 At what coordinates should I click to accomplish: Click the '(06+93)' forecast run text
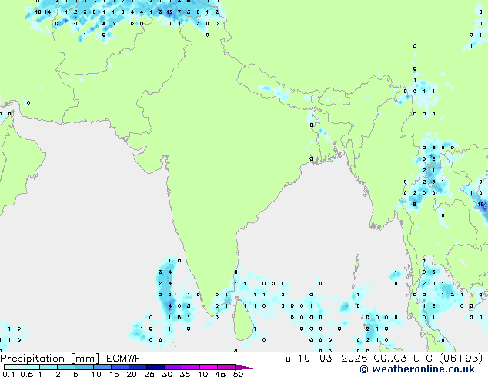461,359
